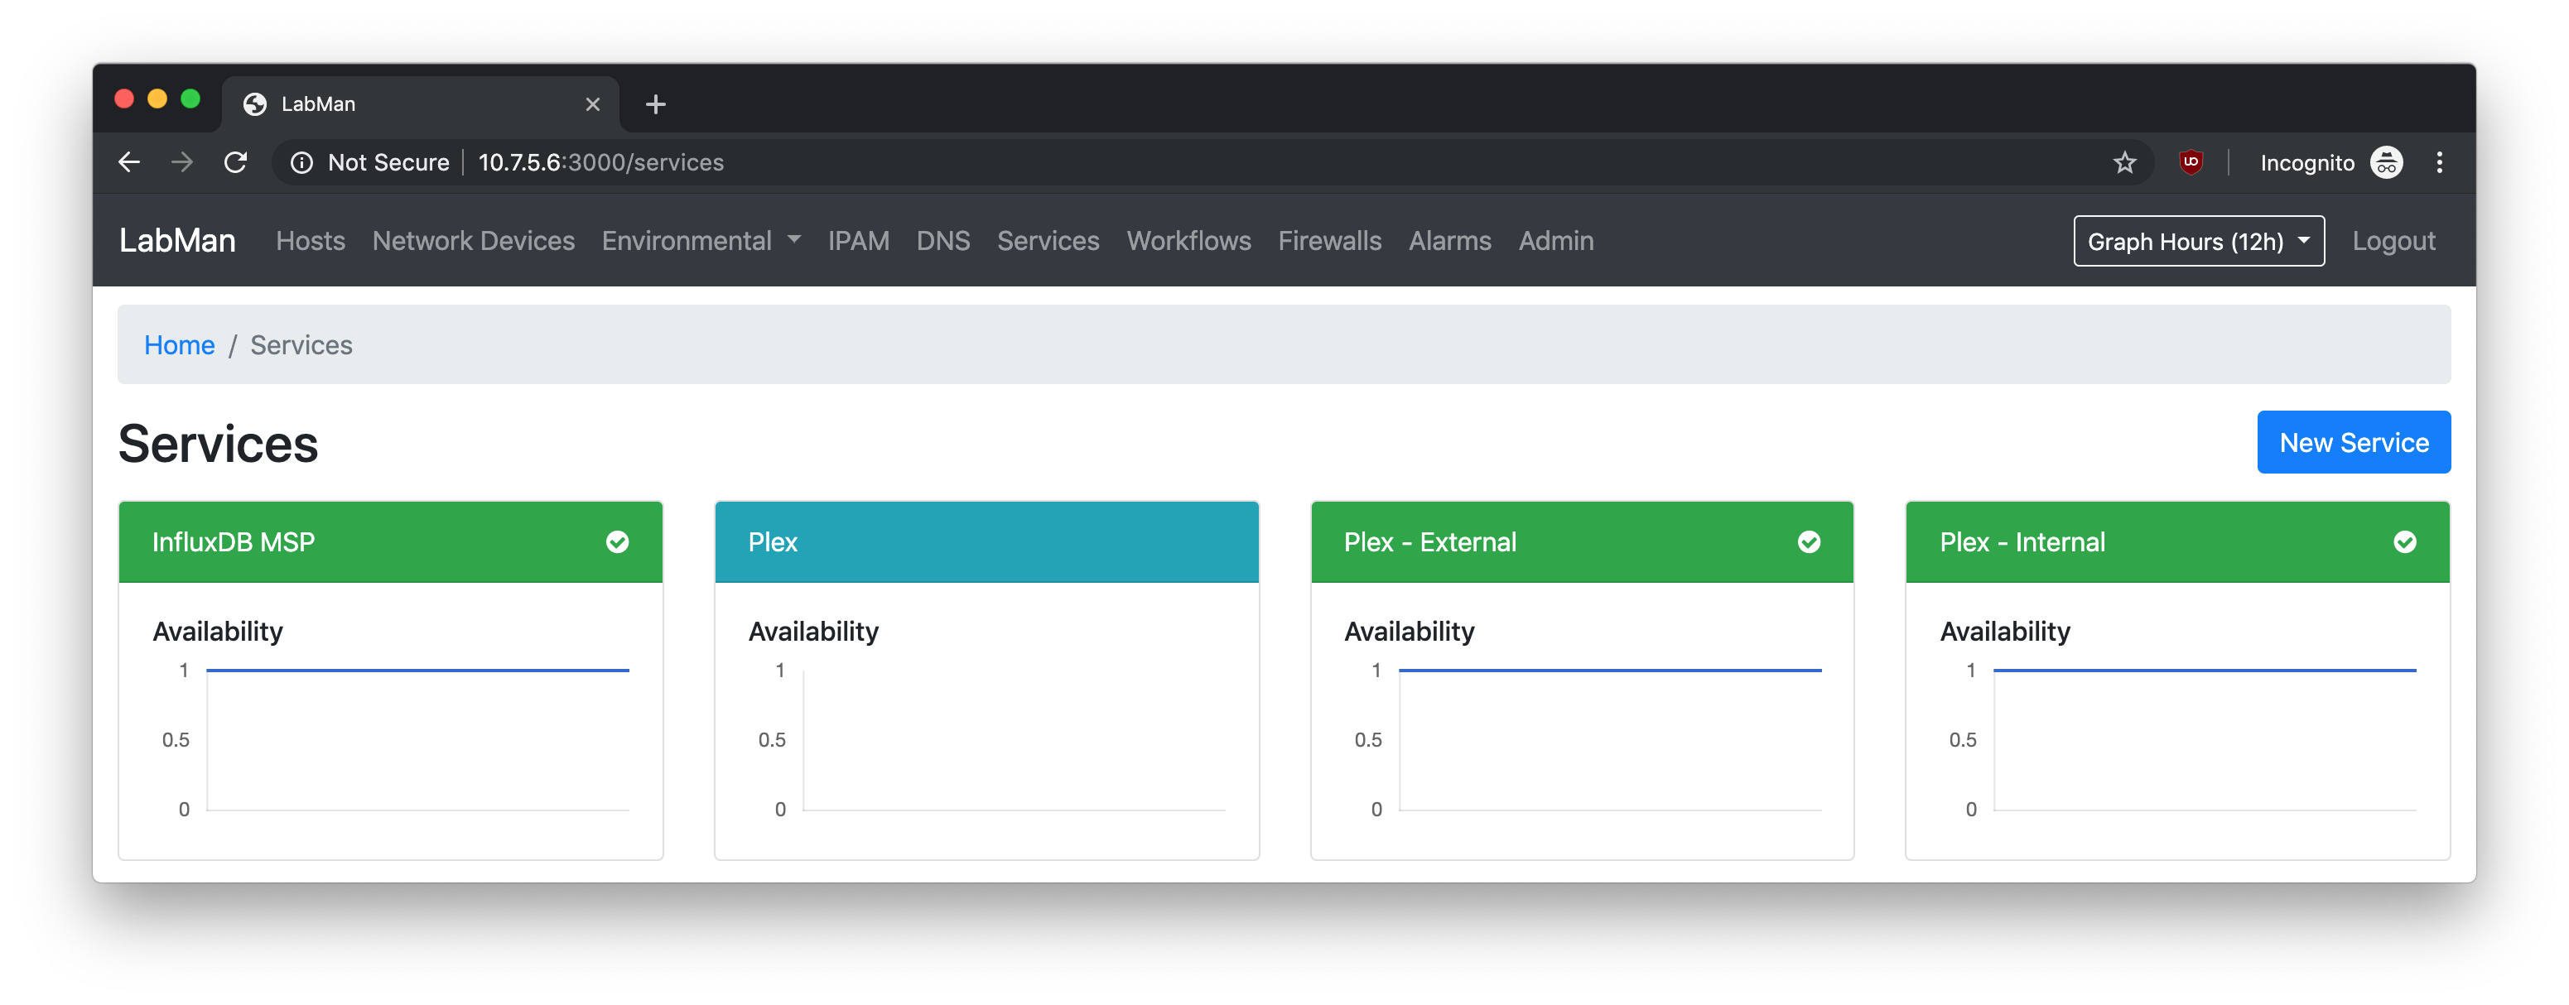Click the forward navigation arrow

pos(181,162)
